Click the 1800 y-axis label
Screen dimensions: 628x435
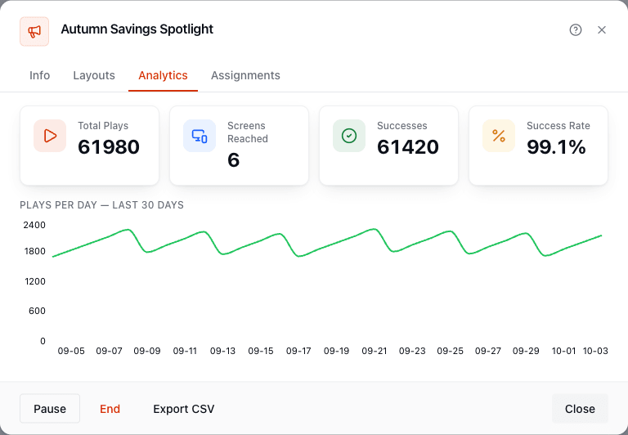tap(35, 252)
